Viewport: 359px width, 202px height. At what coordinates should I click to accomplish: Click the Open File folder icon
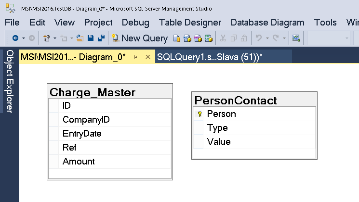(x=80, y=38)
